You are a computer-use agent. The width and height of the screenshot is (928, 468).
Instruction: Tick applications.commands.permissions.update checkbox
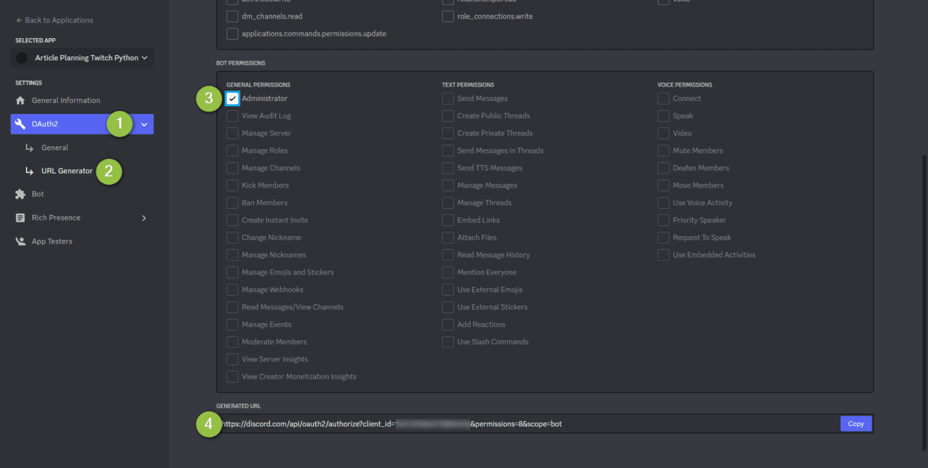233,34
